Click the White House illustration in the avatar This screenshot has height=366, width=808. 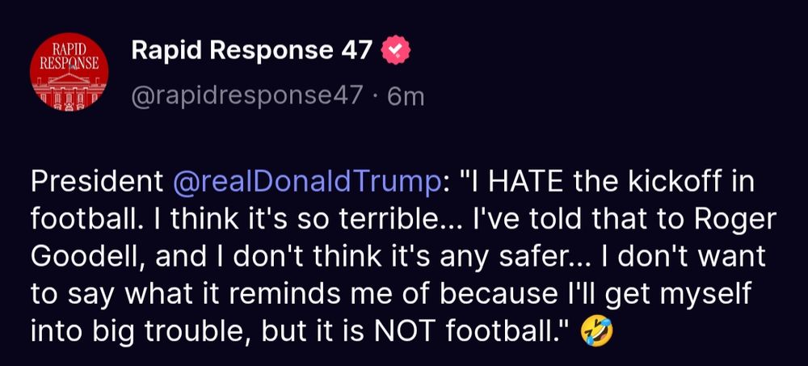[70, 90]
